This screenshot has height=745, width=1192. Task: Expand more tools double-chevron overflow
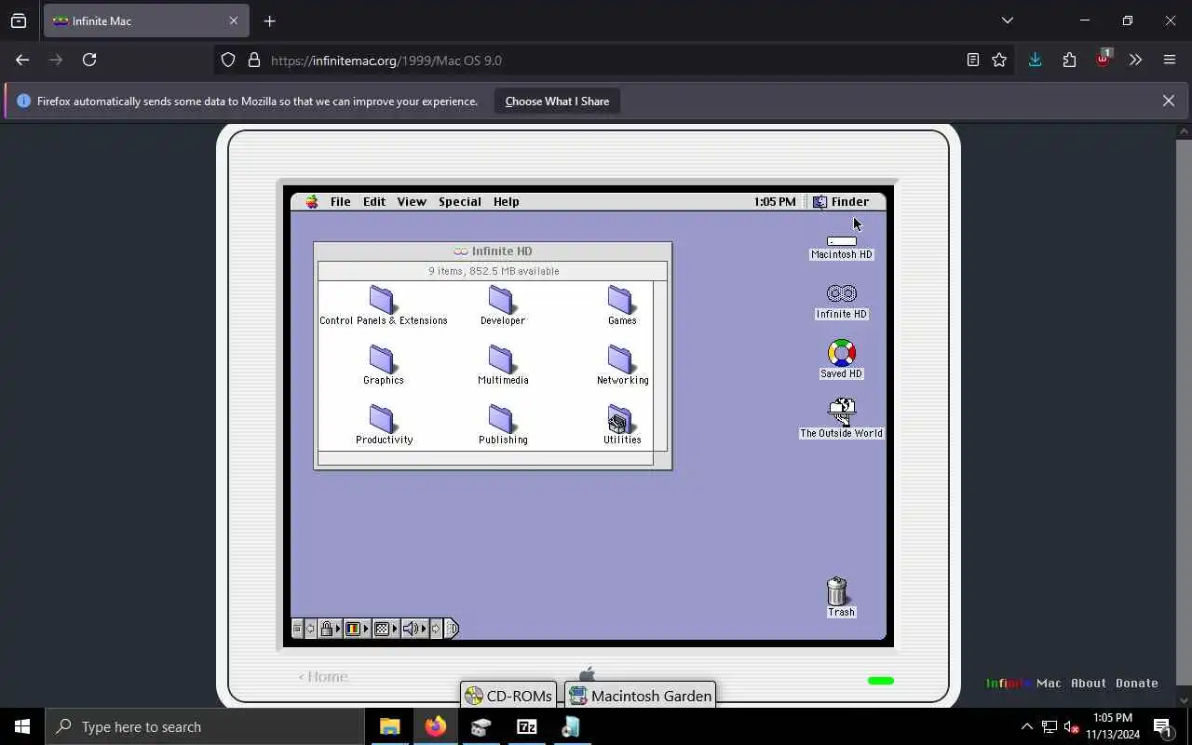(1135, 60)
